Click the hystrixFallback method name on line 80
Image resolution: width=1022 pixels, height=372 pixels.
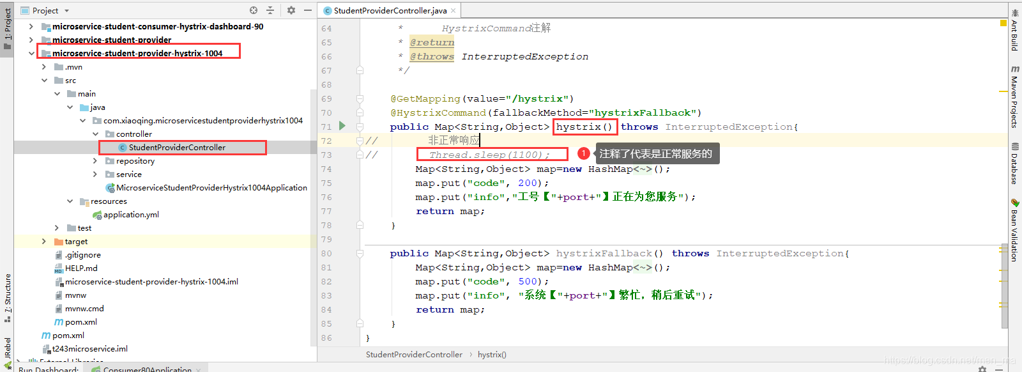(604, 253)
